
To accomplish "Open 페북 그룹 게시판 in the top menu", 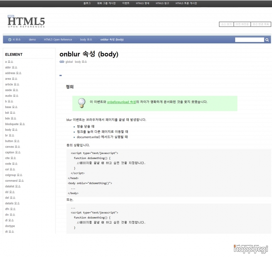I will click(107, 3).
